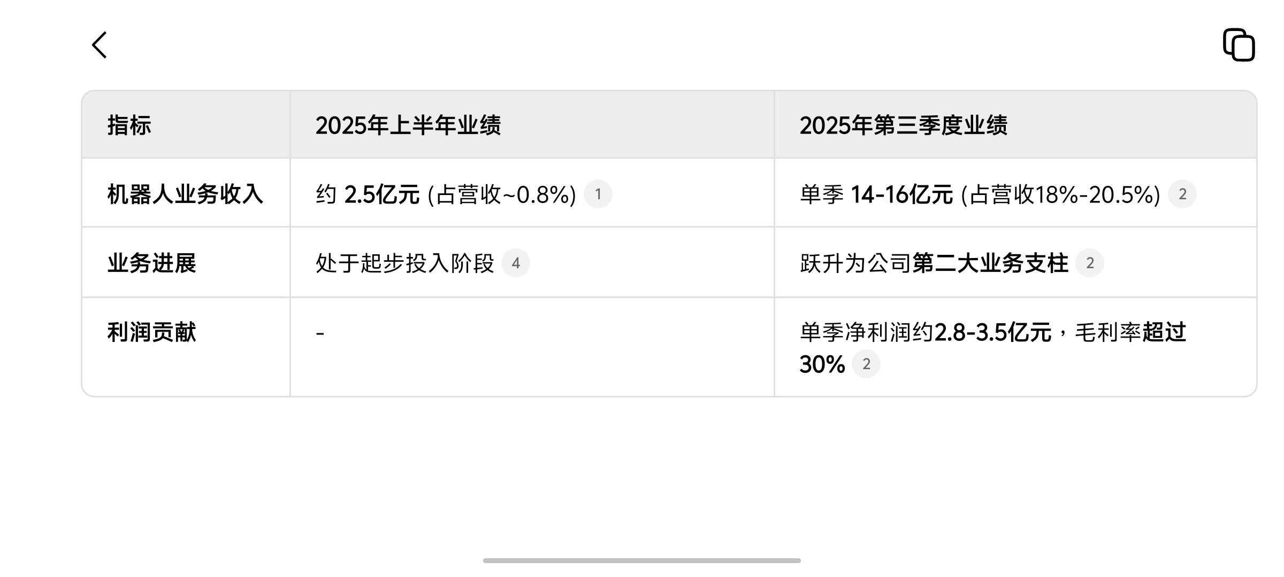Tap the back arrow icon
This screenshot has width=1284, height=577.
100,45
